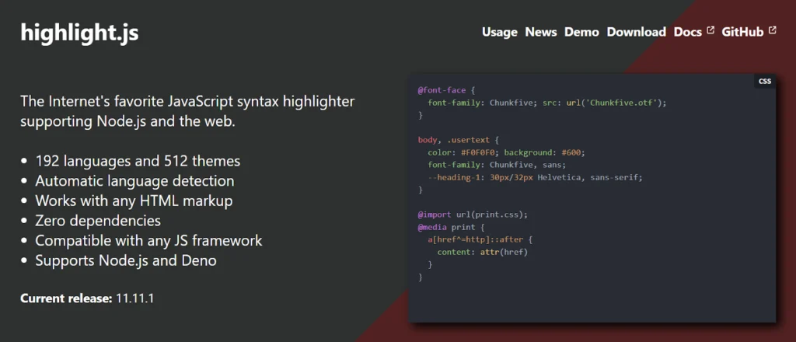This screenshot has height=342, width=796.
Task: Navigate to the Download page
Action: click(x=637, y=32)
